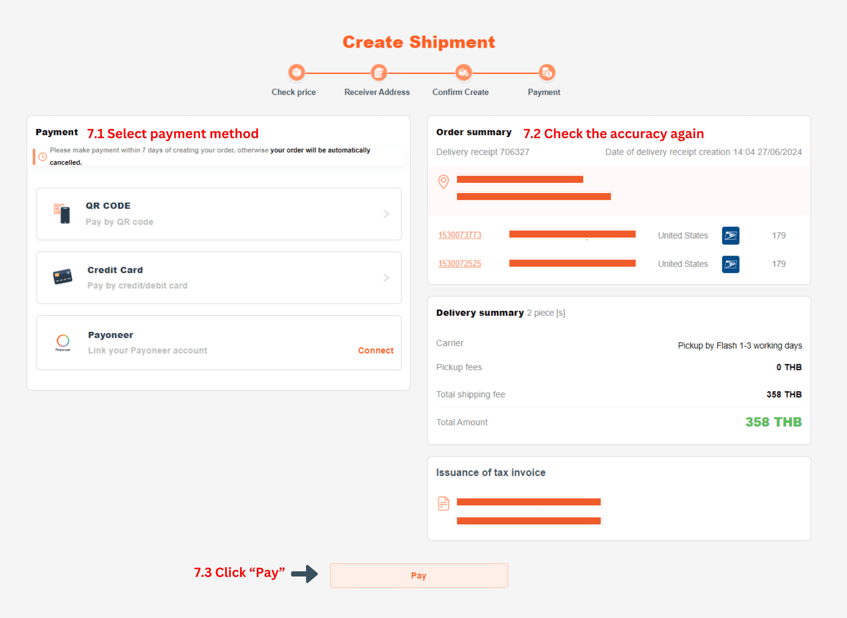The width and height of the screenshot is (847, 618).
Task: Click the Receiver Address step label
Action: tap(377, 92)
